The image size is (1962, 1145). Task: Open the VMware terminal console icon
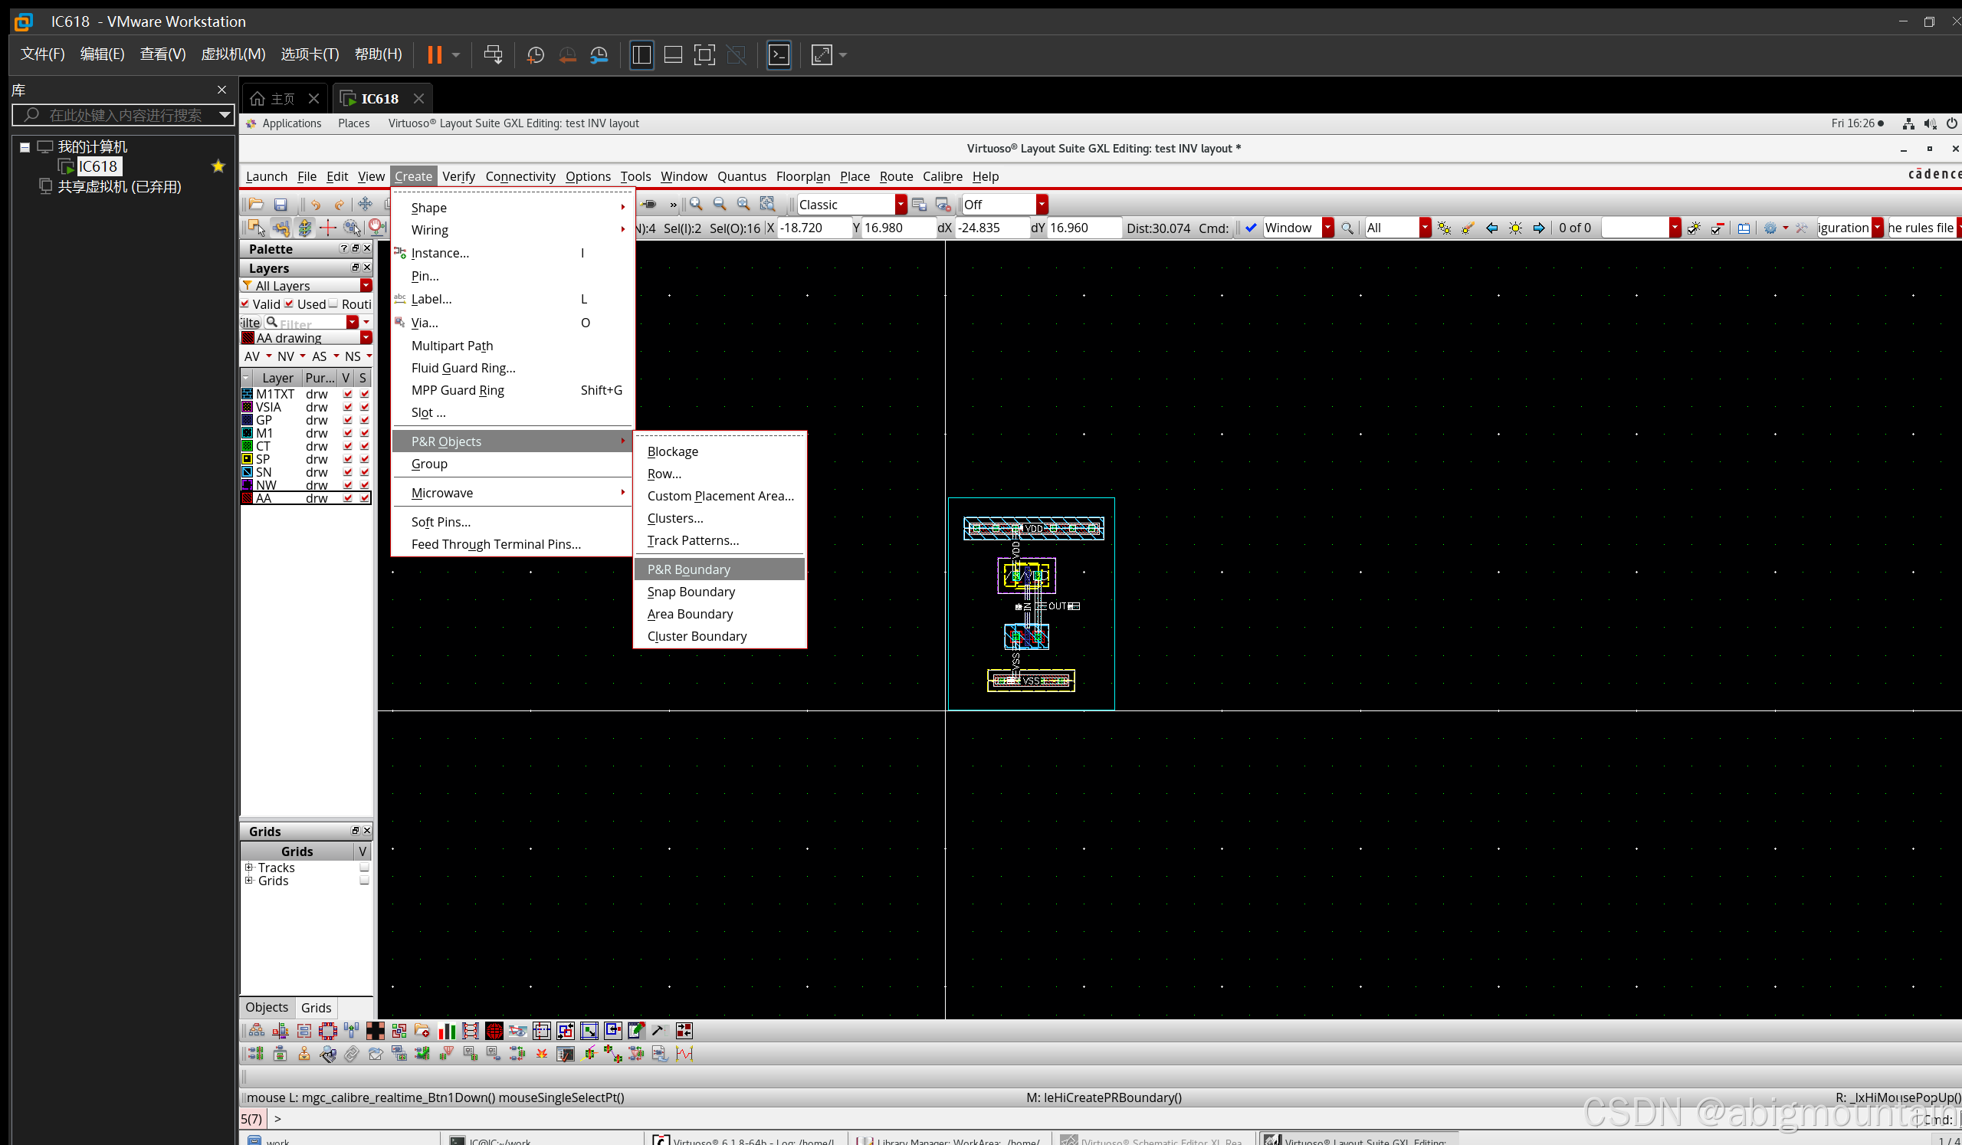tap(779, 54)
